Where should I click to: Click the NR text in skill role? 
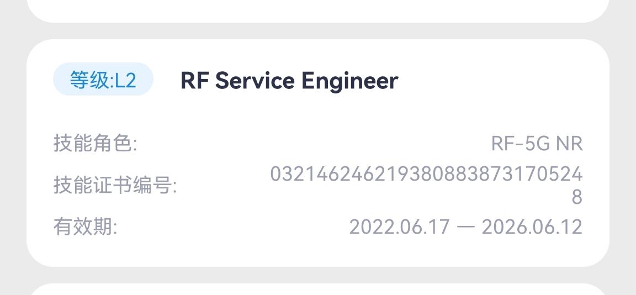point(569,144)
